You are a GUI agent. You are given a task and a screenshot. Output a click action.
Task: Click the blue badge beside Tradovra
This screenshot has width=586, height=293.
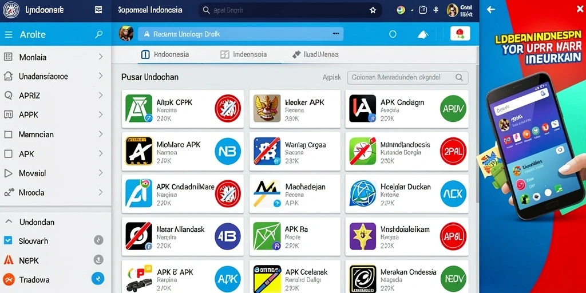98,279
